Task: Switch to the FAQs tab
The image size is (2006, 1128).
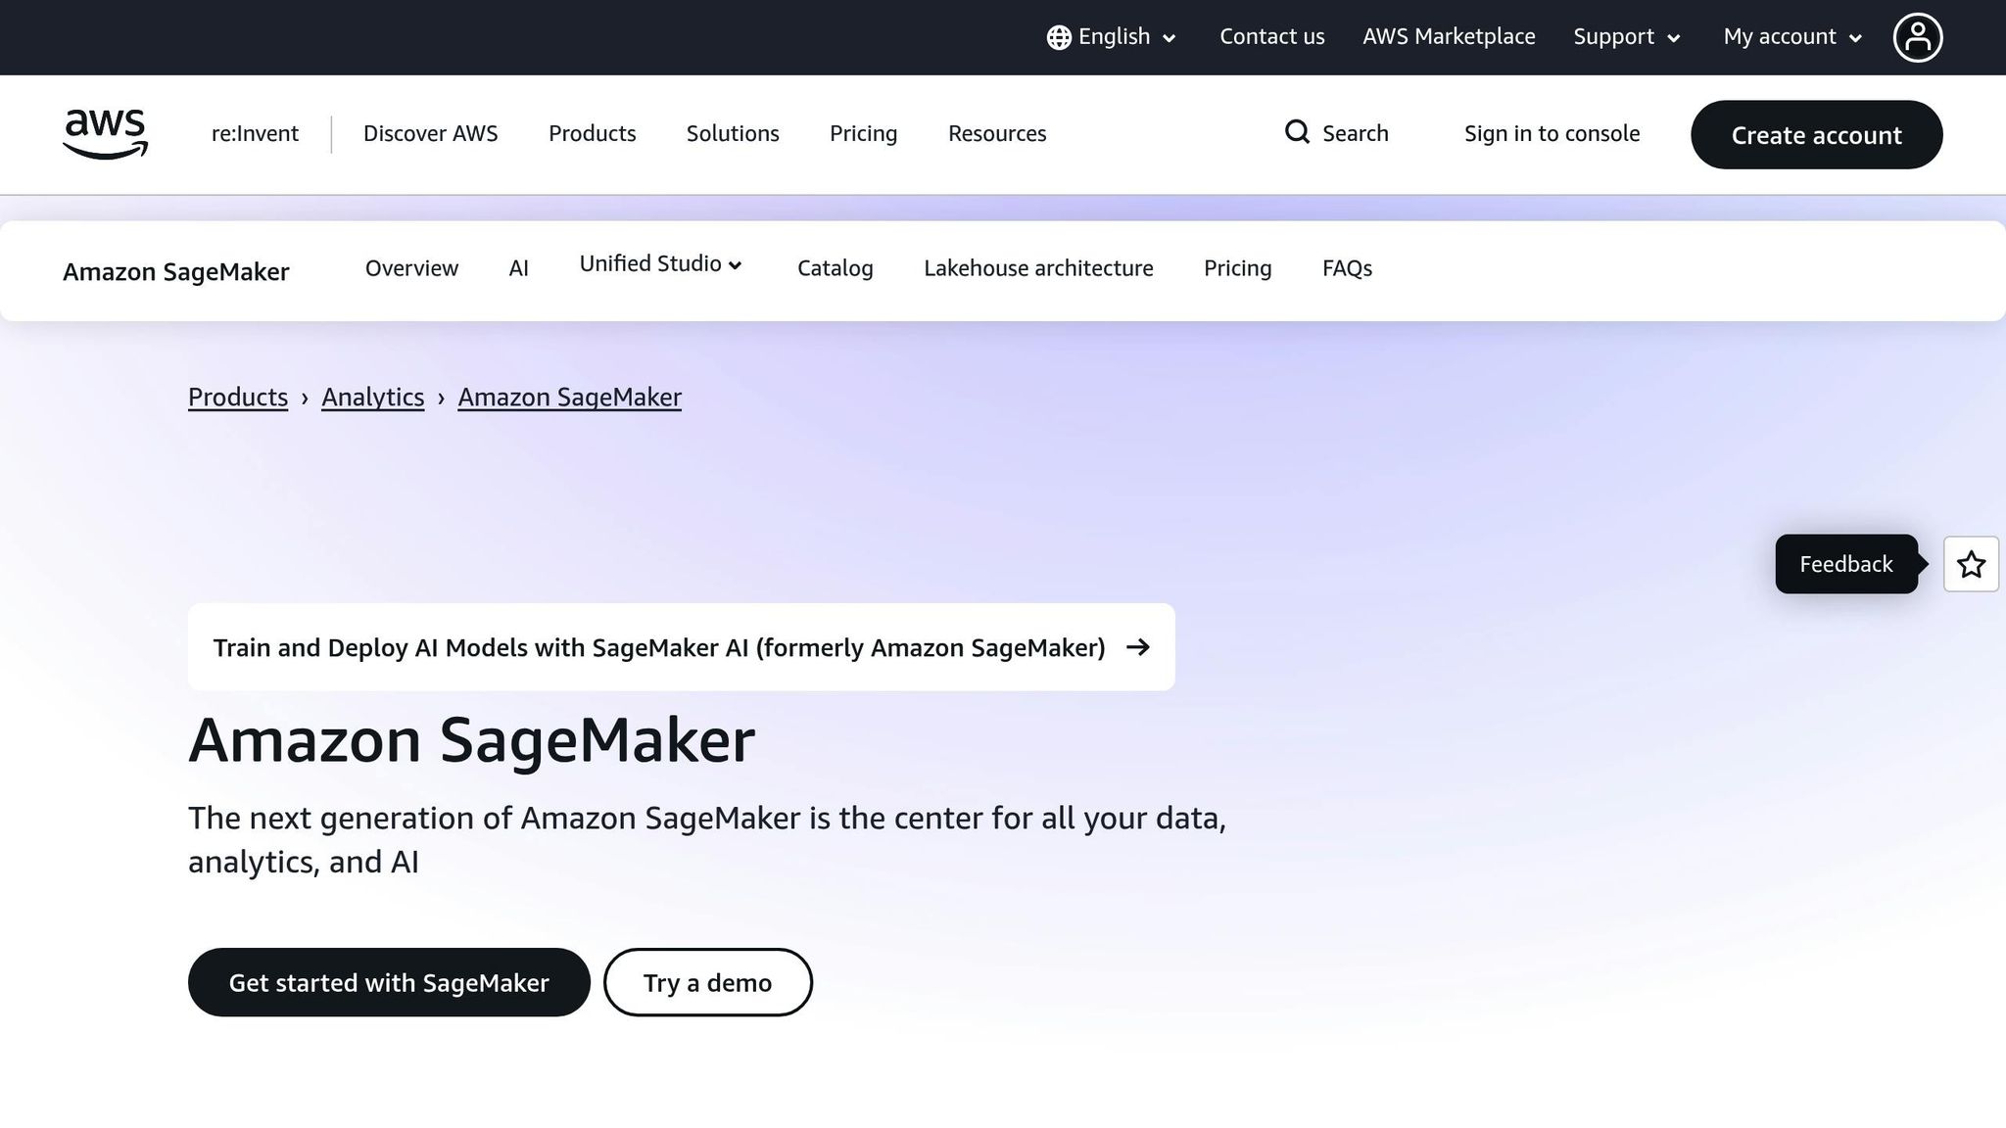Action: tap(1347, 268)
